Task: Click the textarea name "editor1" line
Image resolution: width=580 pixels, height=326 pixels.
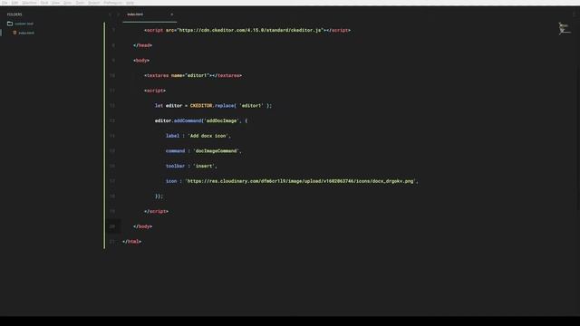Action: pyautogui.click(x=193, y=75)
